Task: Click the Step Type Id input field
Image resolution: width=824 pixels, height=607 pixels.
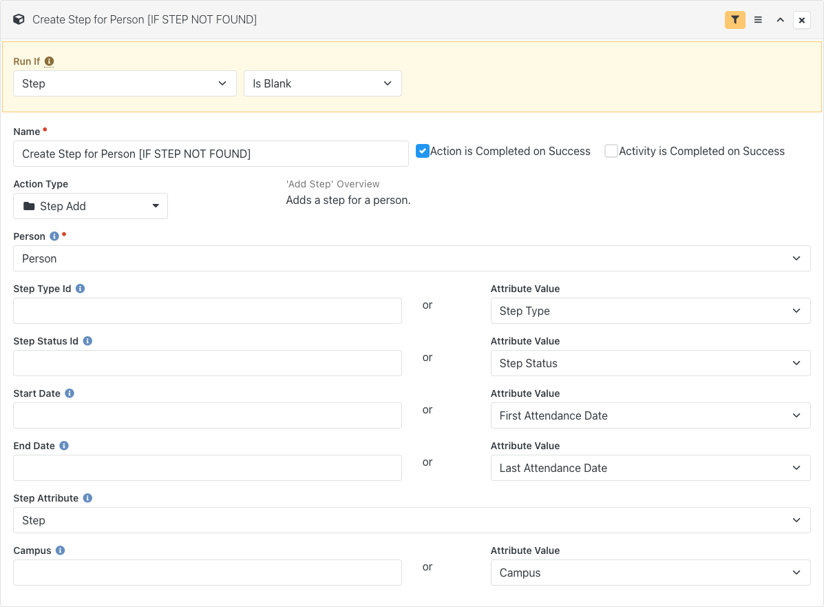Action: 208,311
